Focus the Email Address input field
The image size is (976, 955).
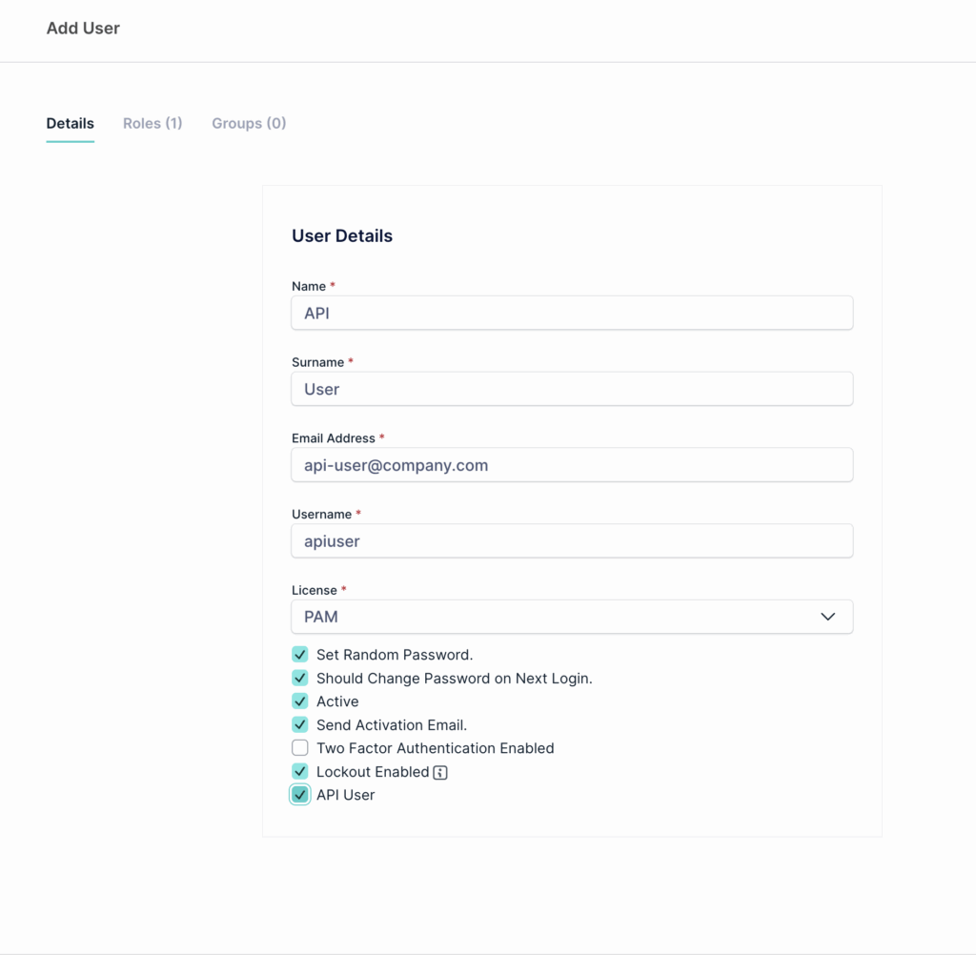click(x=572, y=465)
